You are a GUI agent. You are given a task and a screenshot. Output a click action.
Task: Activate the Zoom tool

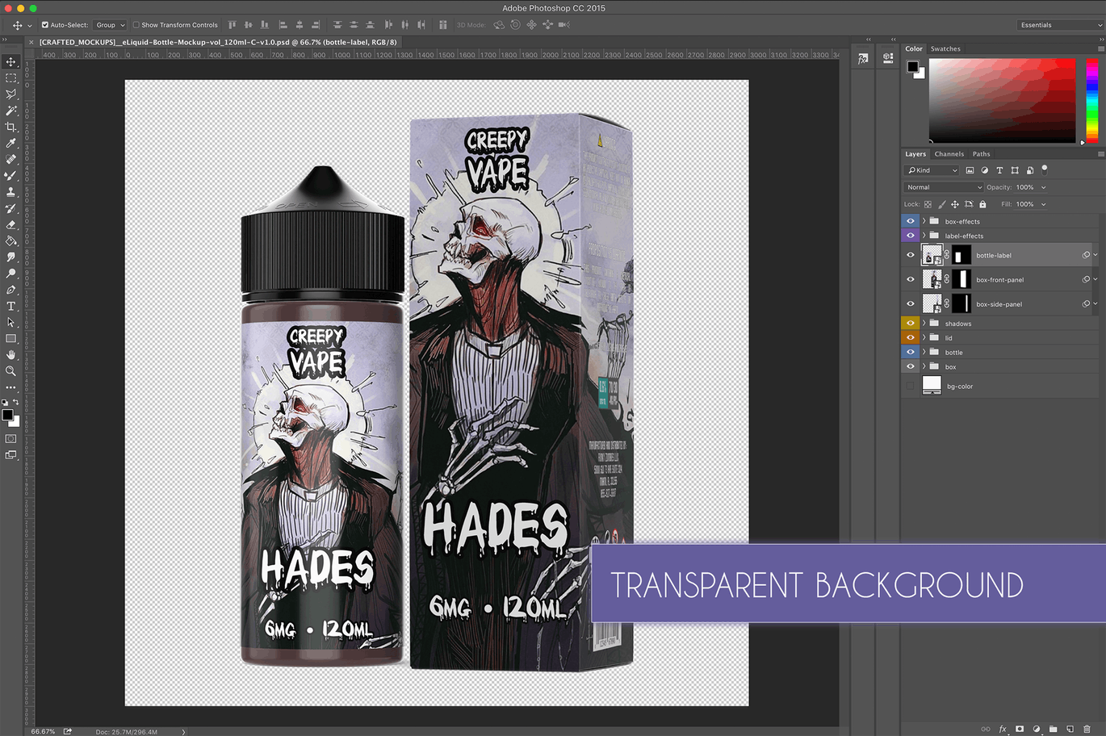(11, 371)
